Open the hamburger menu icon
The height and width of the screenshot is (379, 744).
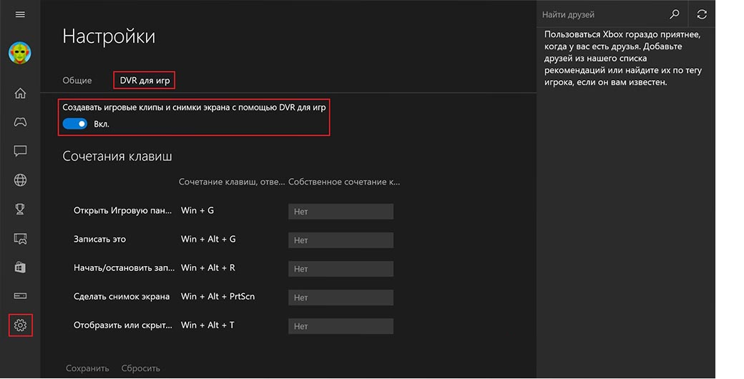point(20,14)
